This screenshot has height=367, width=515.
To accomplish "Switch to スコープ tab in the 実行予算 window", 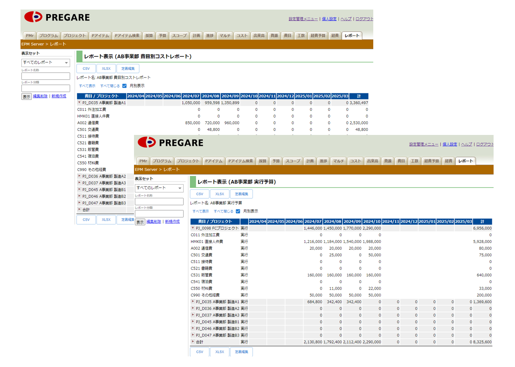I will click(293, 161).
